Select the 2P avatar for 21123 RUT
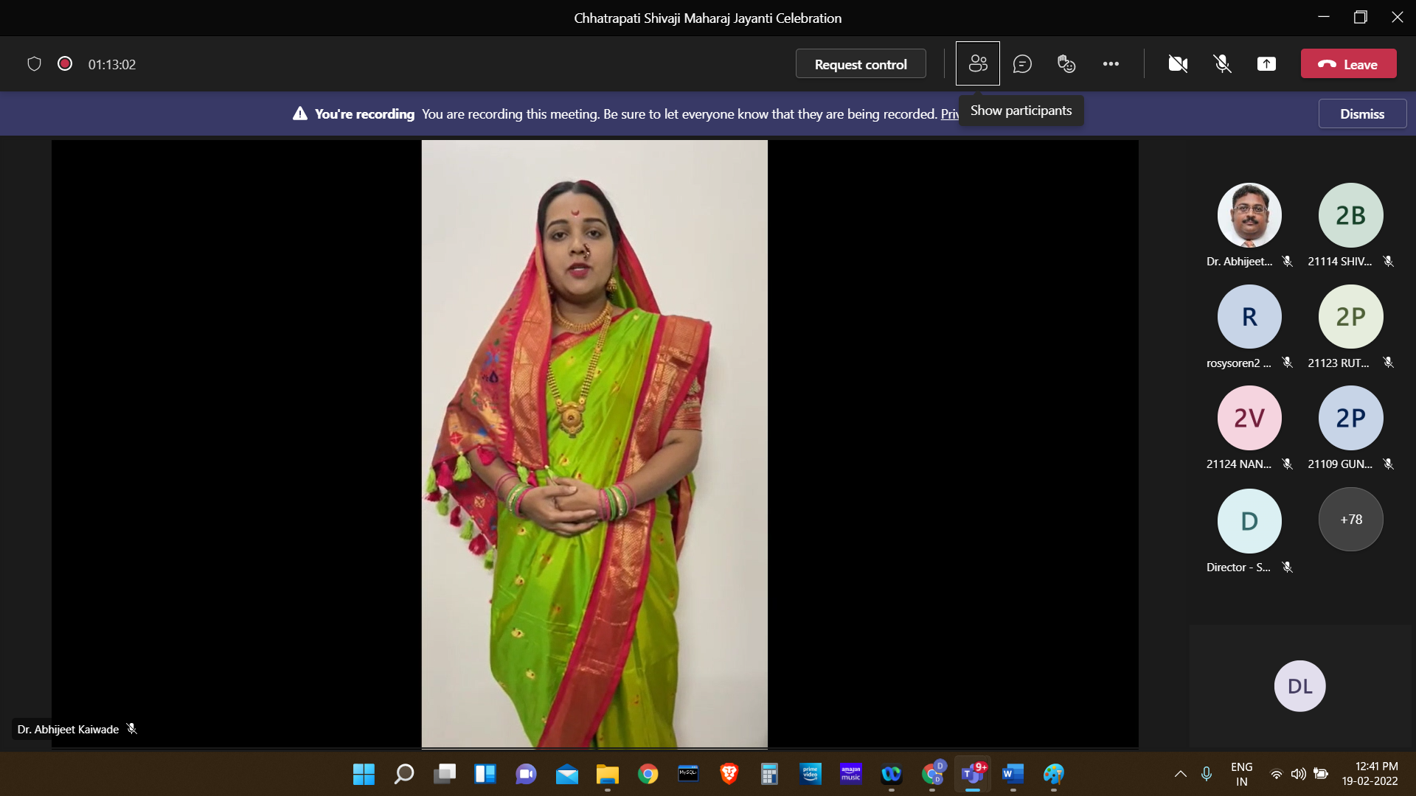The image size is (1416, 796). coord(1350,316)
